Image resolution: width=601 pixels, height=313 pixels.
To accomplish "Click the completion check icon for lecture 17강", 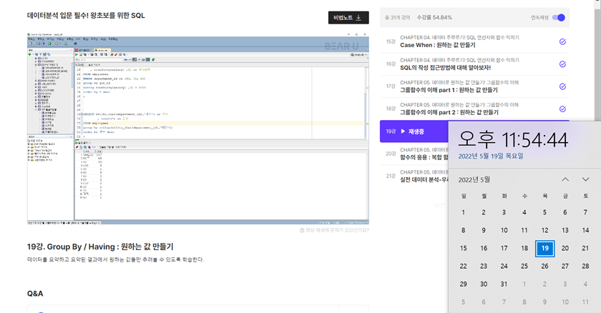I will pyautogui.click(x=562, y=86).
